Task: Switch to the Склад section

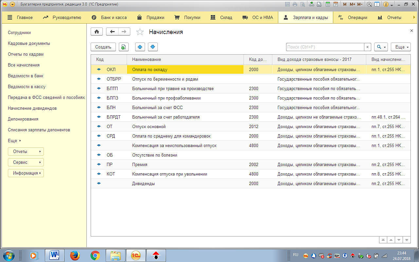Action: [221, 17]
